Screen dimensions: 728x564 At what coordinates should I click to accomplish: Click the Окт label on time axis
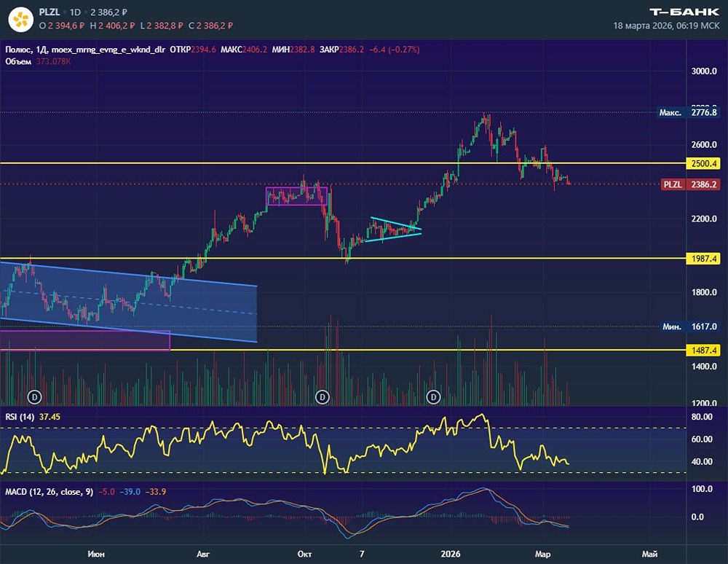coord(304,554)
